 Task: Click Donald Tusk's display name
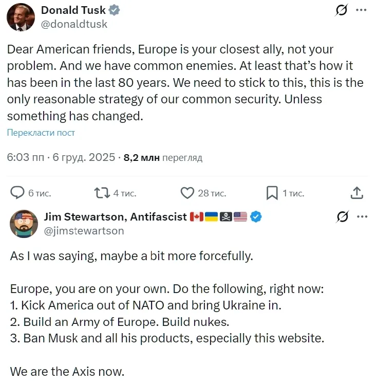pos(73,10)
